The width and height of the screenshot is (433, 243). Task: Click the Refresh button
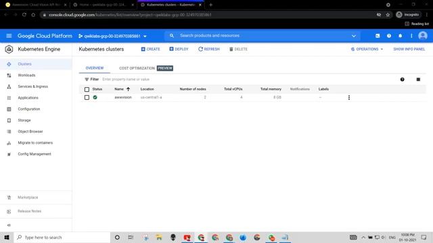pos(209,49)
